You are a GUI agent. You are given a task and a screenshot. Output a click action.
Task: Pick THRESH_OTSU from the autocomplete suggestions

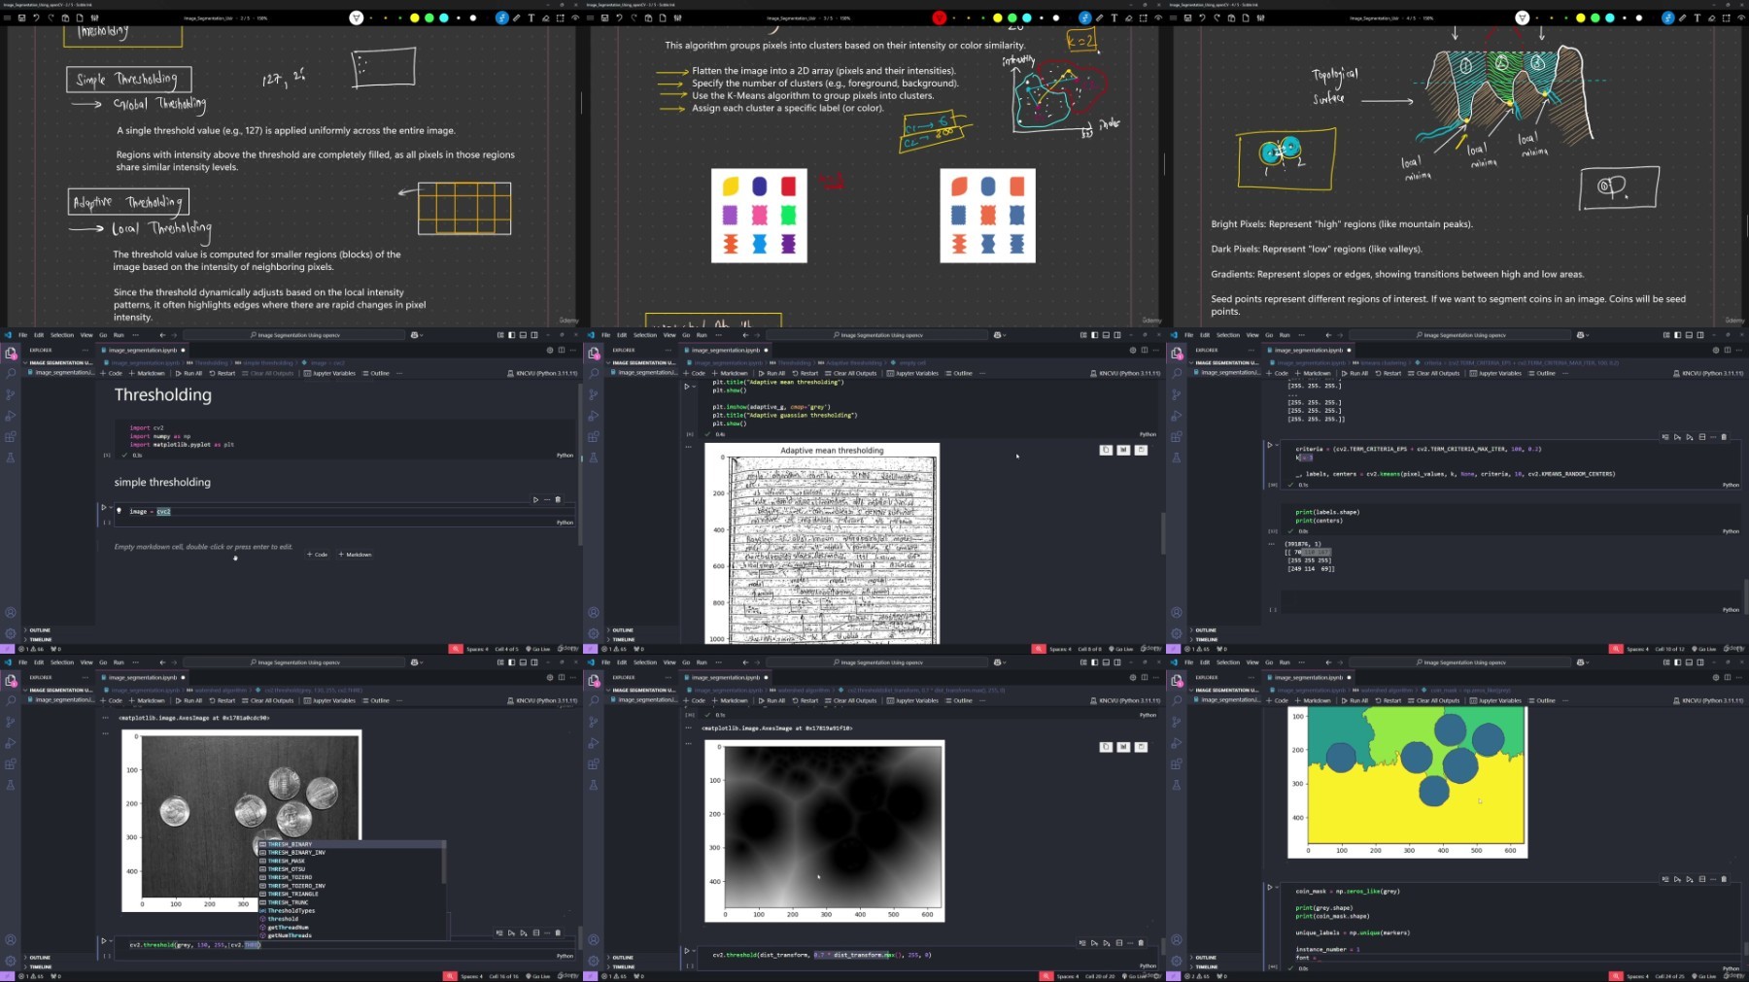287,869
